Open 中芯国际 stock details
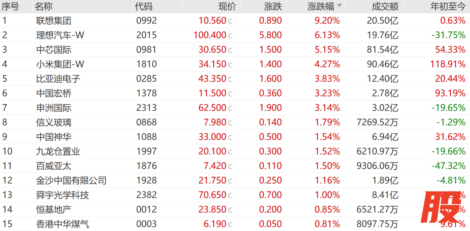Image resolution: width=470 pixels, height=231 pixels. (x=54, y=49)
